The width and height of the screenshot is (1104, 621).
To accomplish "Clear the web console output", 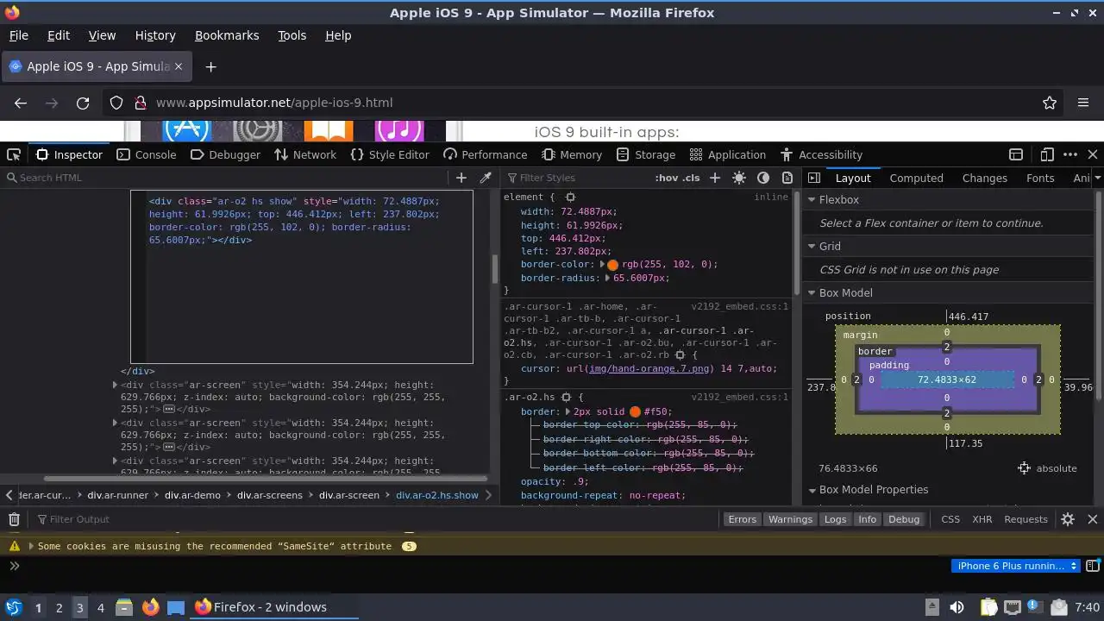I will tap(14, 519).
